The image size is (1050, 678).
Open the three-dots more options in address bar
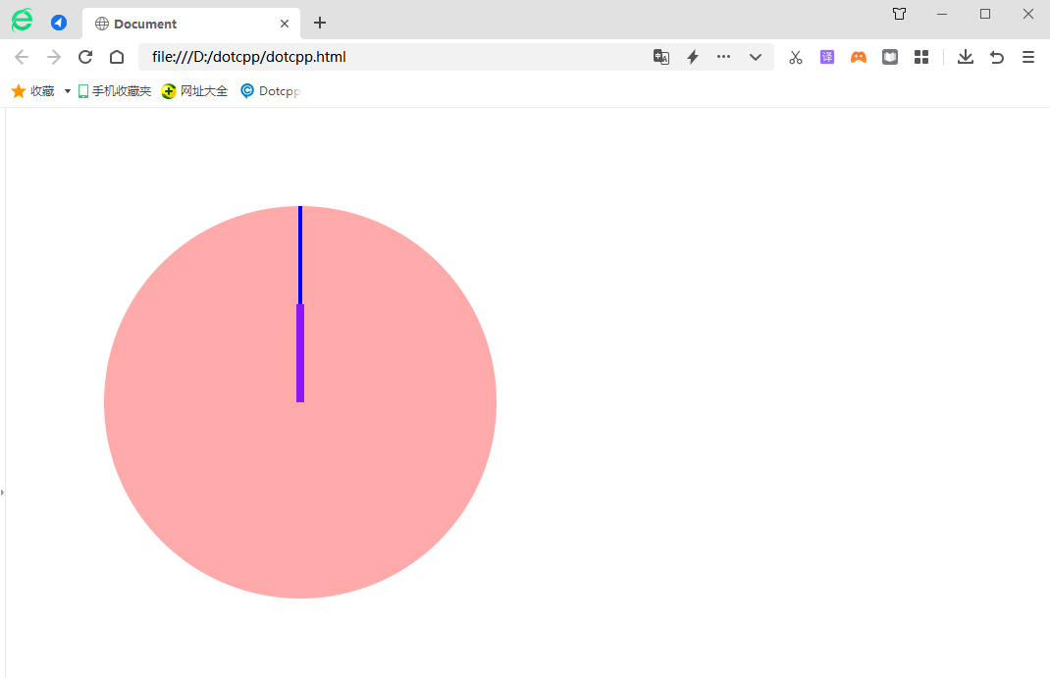(723, 57)
